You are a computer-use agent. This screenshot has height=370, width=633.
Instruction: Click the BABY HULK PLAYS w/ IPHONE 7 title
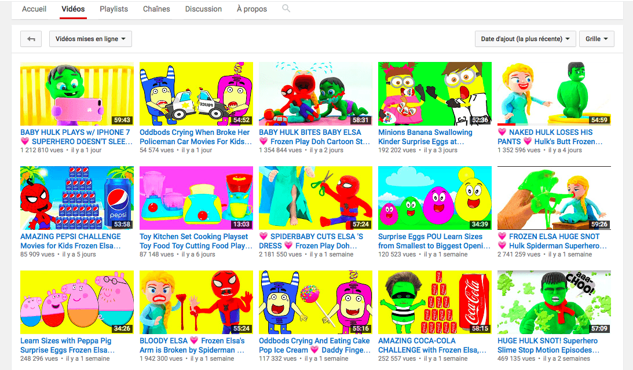[76, 137]
